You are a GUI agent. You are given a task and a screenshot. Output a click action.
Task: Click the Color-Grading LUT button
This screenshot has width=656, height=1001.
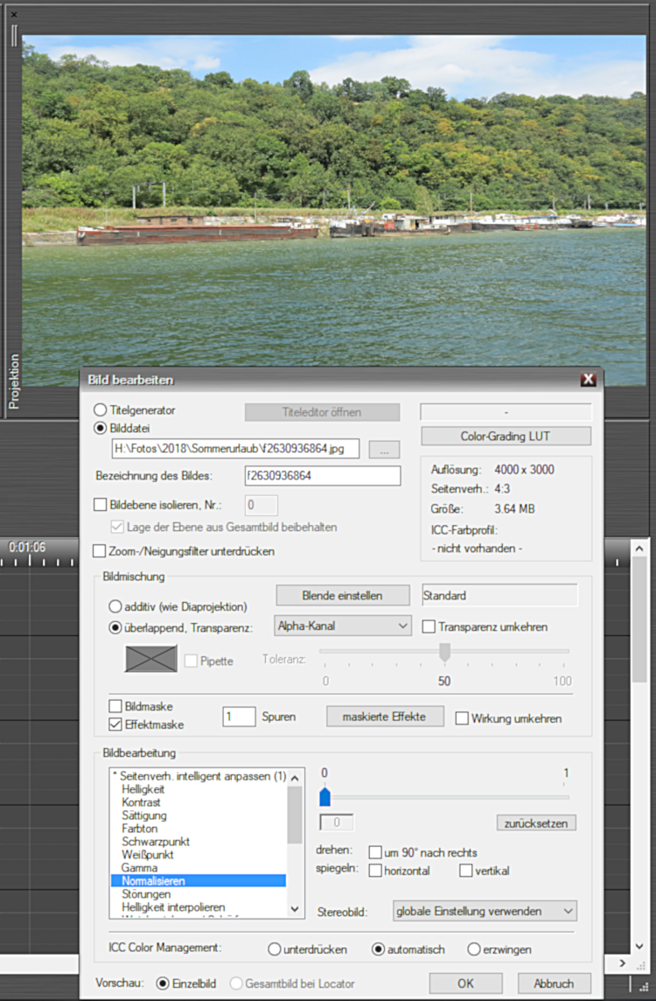click(506, 436)
